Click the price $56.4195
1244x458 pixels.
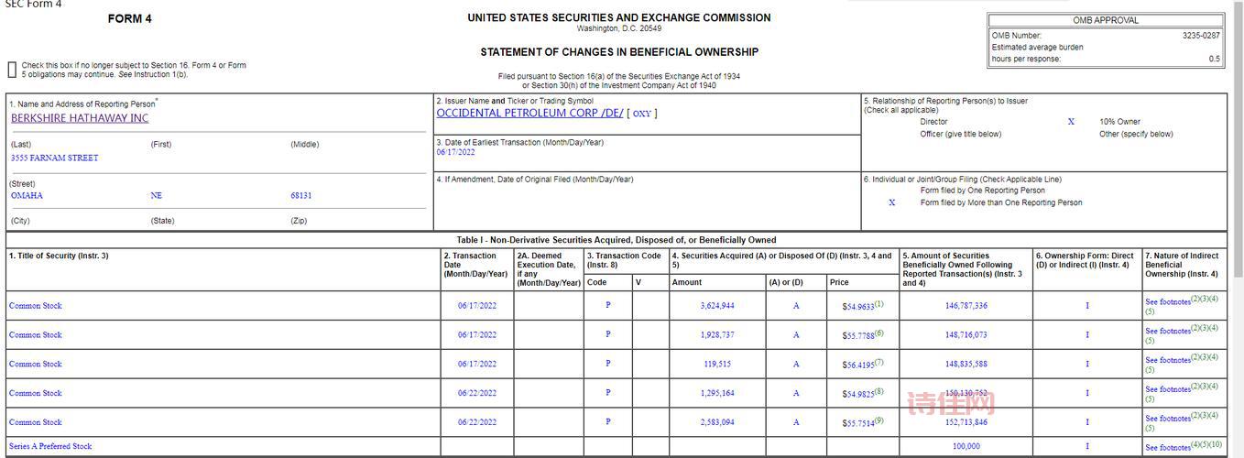point(857,365)
